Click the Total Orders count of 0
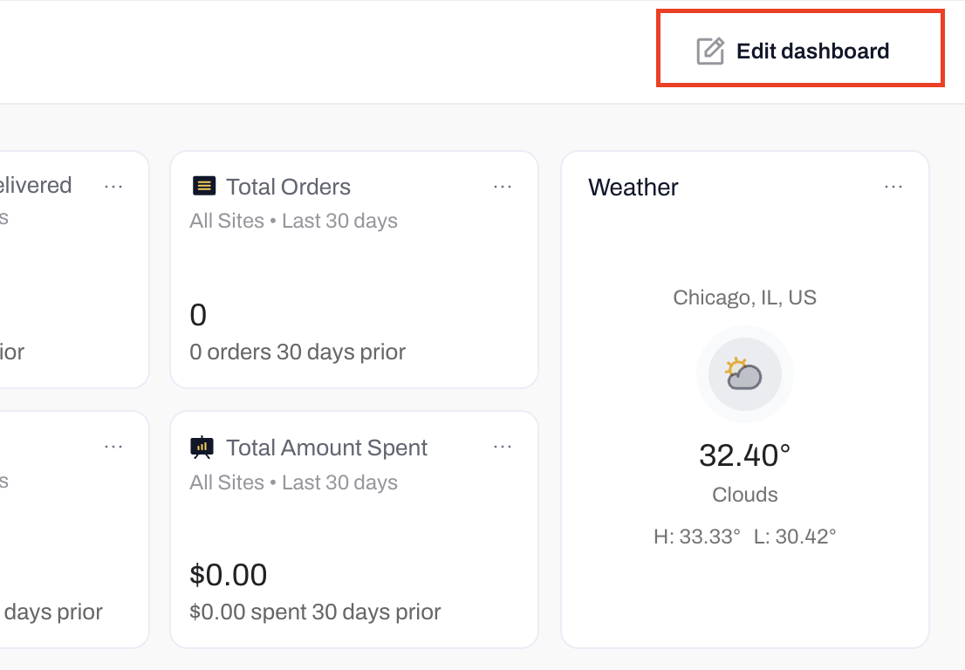The width and height of the screenshot is (965, 670). coord(198,314)
